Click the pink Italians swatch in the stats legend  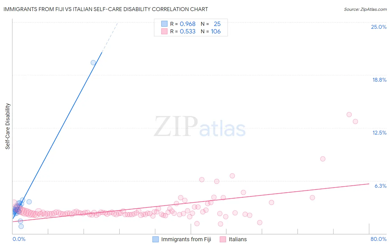pyautogui.click(x=164, y=31)
